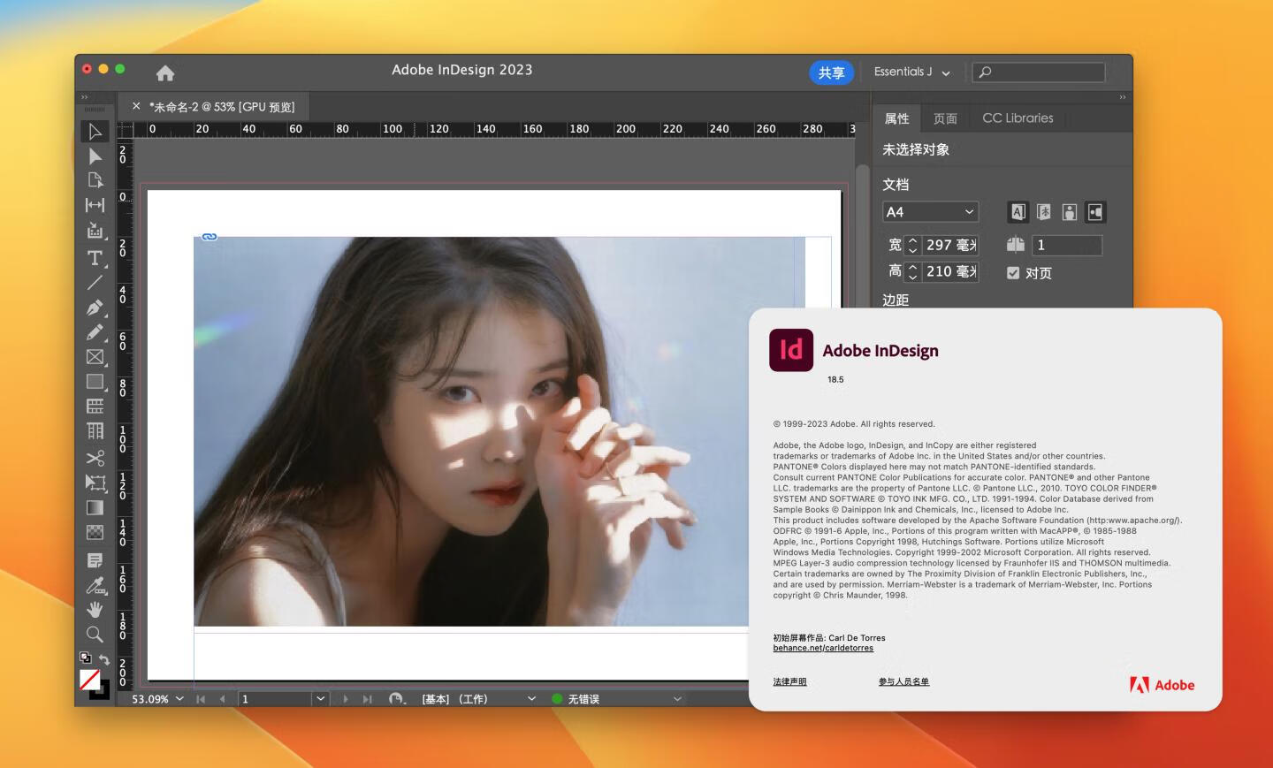Image resolution: width=1273 pixels, height=768 pixels.
Task: Switch to the 属性 Properties tab
Action: [896, 118]
